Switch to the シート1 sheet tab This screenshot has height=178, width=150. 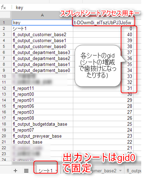(x=46, y=171)
